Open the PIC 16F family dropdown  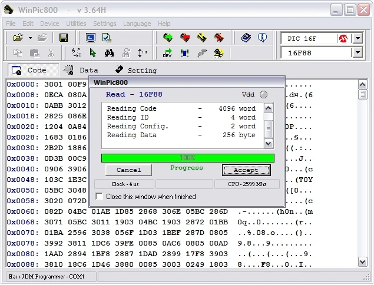click(358, 38)
